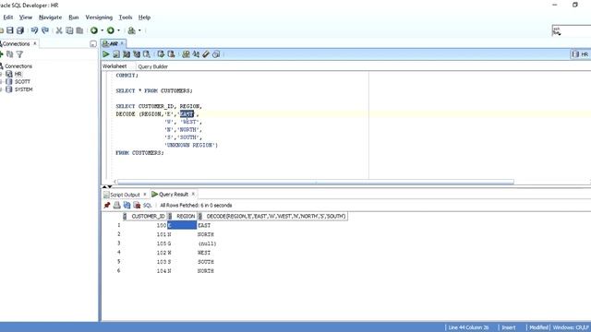Viewport: 591px width, 332px height.
Task: Open the Run menu
Action: click(74, 18)
